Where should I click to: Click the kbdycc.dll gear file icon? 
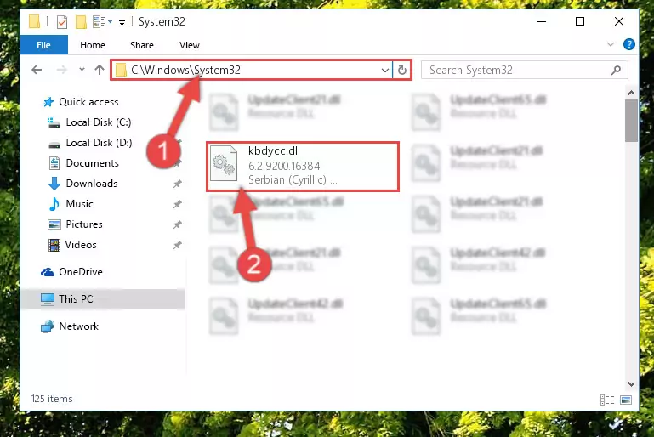tap(224, 163)
